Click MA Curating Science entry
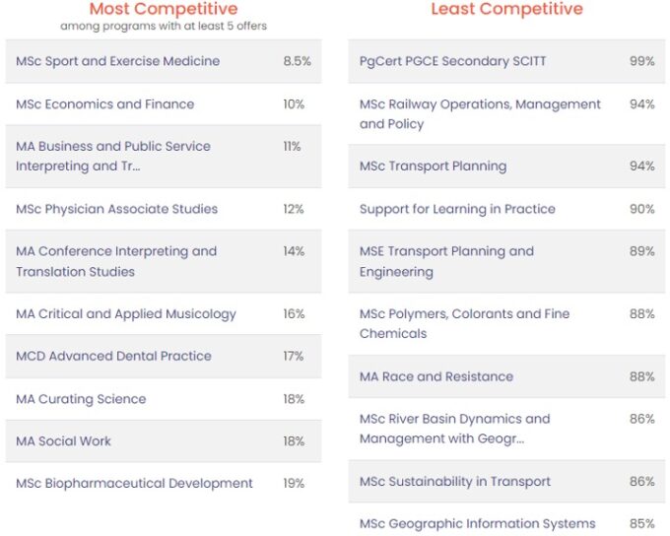 164,399
